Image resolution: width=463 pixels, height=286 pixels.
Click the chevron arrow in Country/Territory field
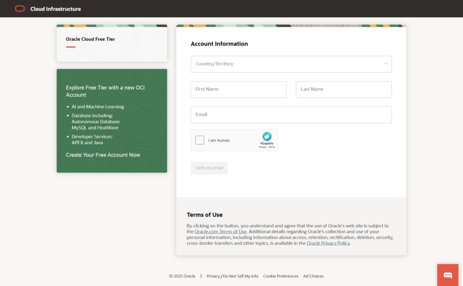tap(386, 64)
